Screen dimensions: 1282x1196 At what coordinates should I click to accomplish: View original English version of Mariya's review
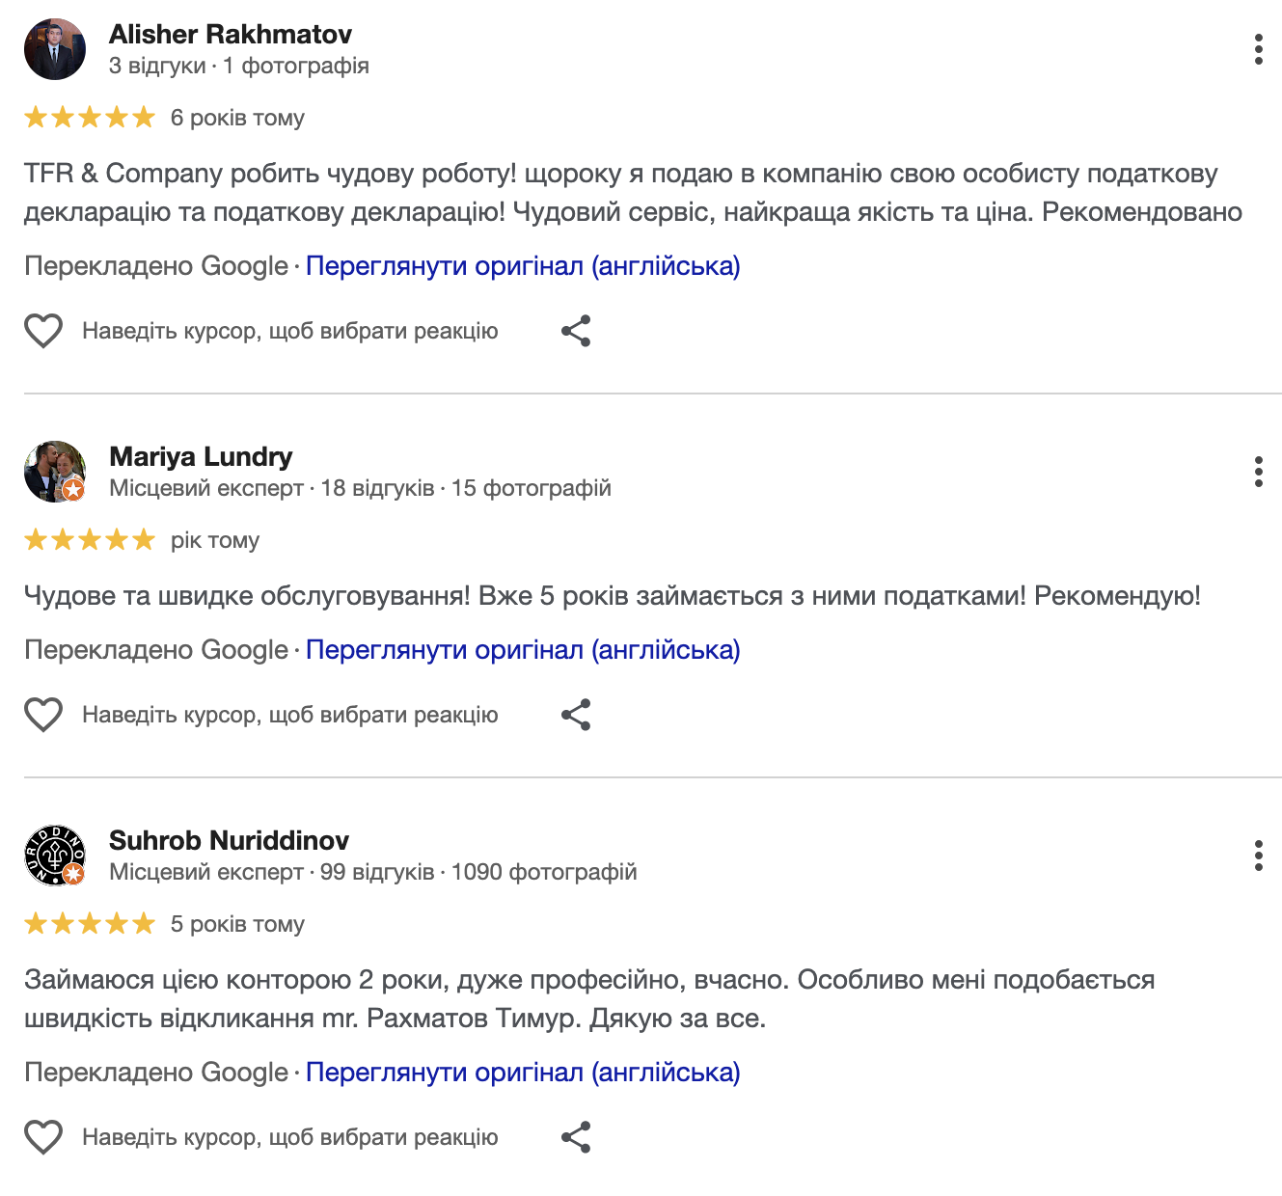[523, 650]
